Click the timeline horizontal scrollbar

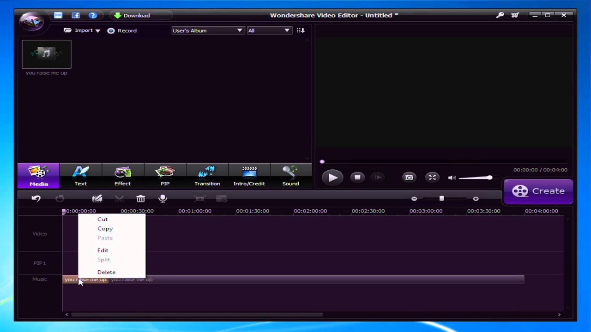click(x=197, y=315)
